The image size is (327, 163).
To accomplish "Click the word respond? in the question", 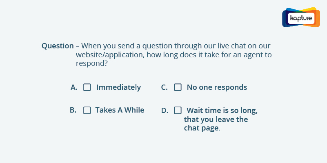I will coord(92,63).
